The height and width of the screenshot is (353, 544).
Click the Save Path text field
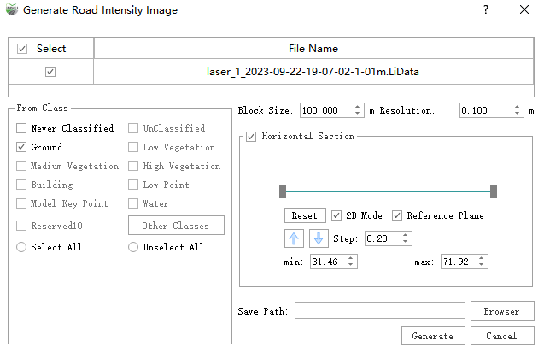379,310
